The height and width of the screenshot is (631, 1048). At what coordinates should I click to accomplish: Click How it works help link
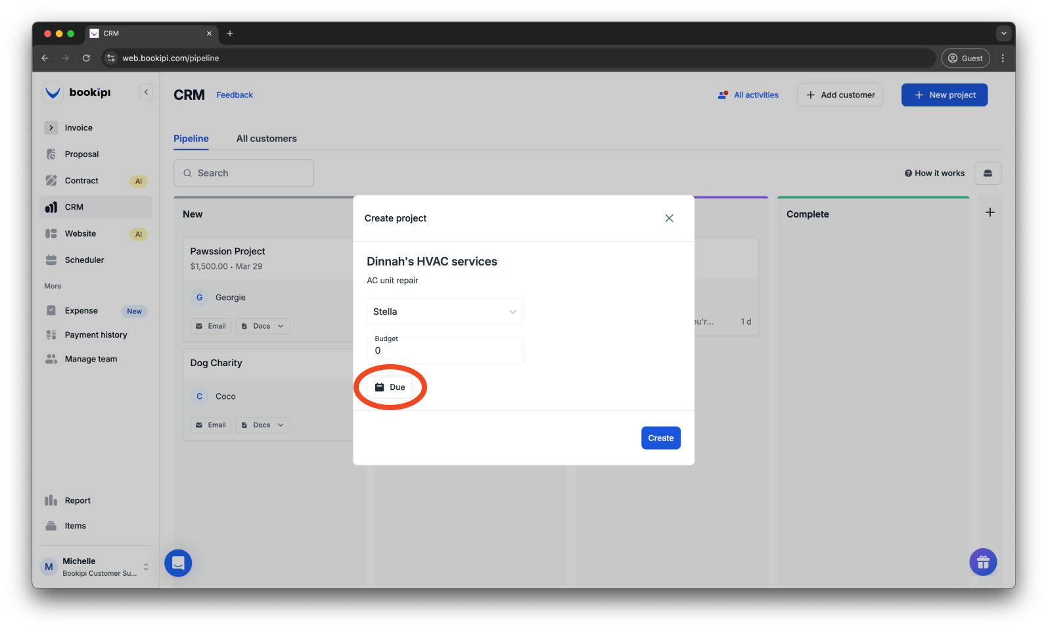click(x=934, y=174)
